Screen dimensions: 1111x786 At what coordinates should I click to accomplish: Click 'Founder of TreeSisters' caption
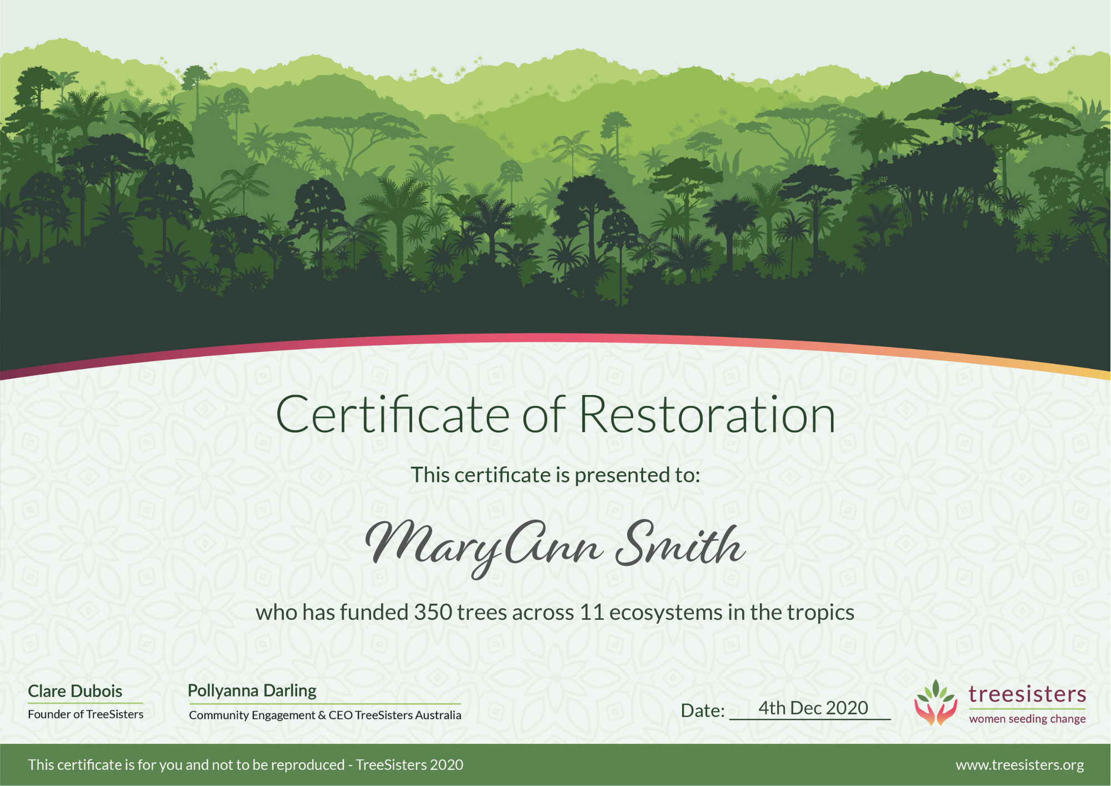(86, 714)
